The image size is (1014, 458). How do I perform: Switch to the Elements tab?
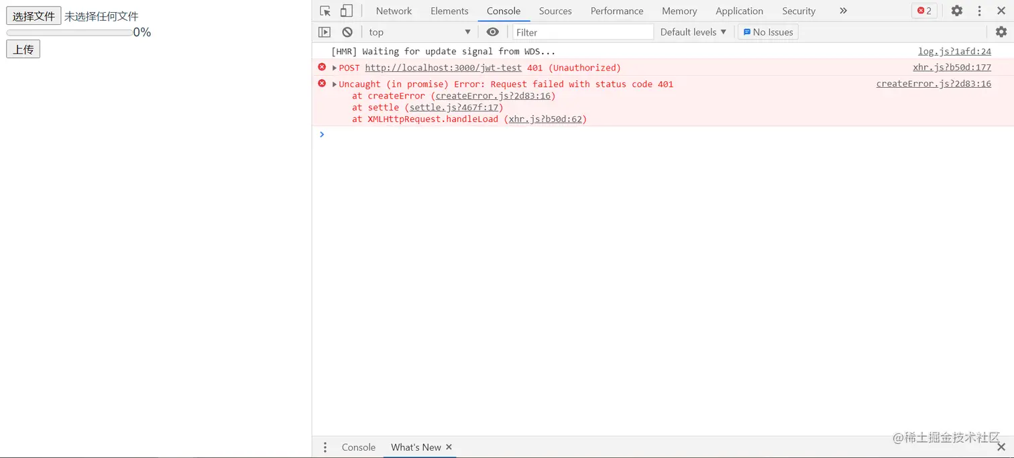[449, 11]
